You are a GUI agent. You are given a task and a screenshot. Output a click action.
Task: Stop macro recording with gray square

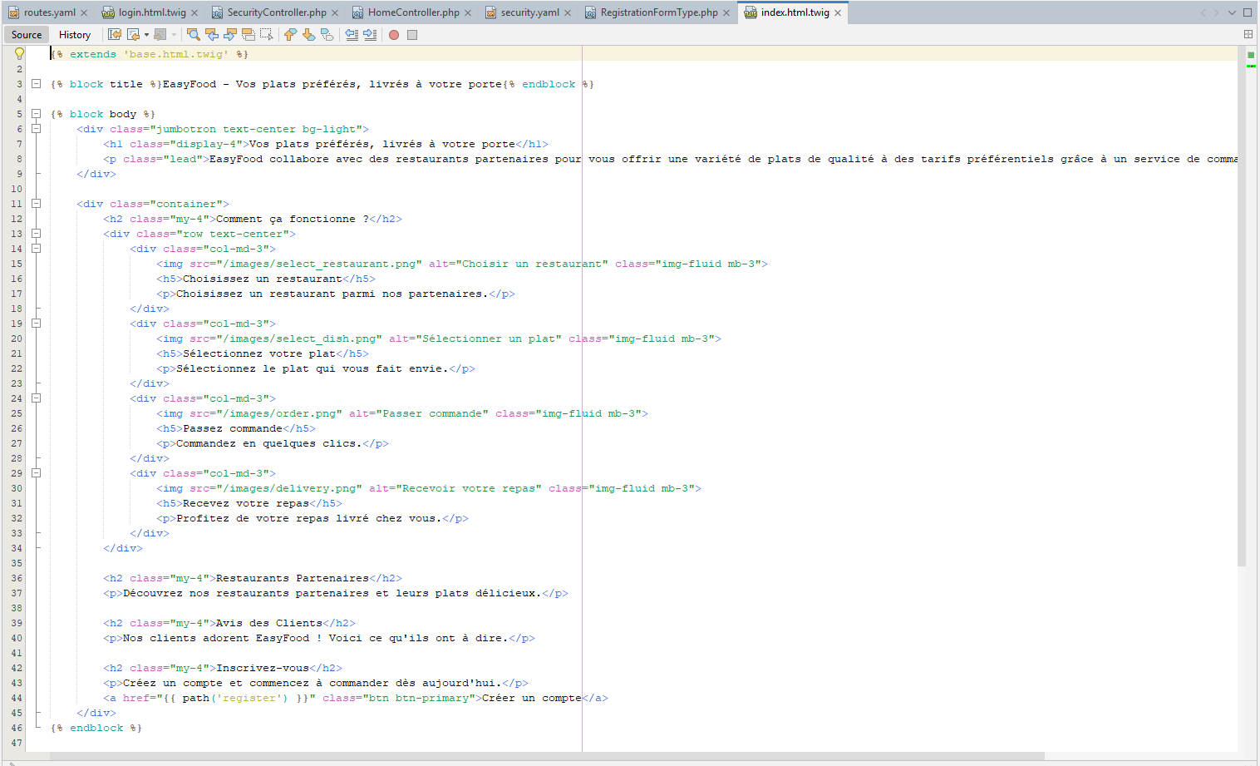pyautogui.click(x=412, y=35)
